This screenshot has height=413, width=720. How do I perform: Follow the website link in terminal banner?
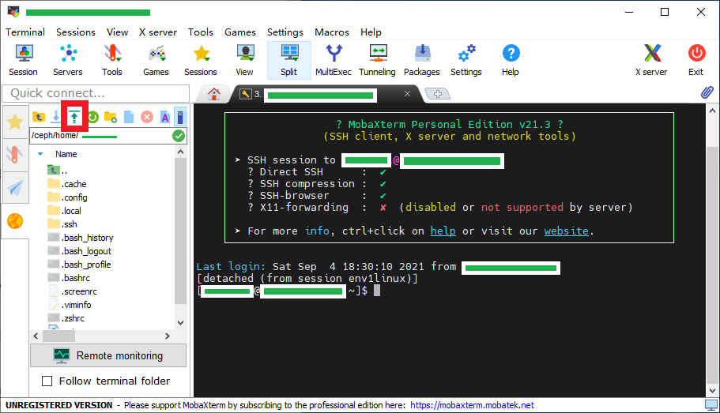coord(566,231)
